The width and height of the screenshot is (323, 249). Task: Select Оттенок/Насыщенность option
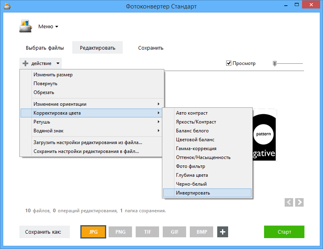pyautogui.click(x=207, y=157)
